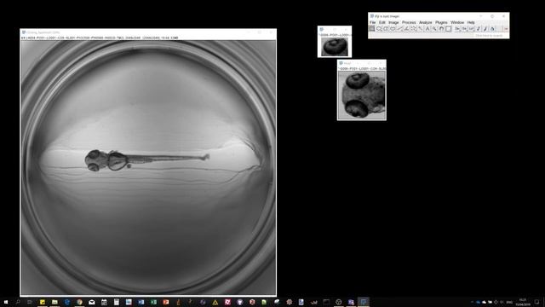Select the Polygon selection tool in Fiji
545x307 pixels.
point(386,29)
